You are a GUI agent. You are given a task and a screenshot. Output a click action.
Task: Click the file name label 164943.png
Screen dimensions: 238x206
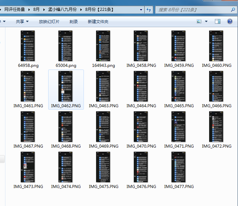tap(103, 65)
